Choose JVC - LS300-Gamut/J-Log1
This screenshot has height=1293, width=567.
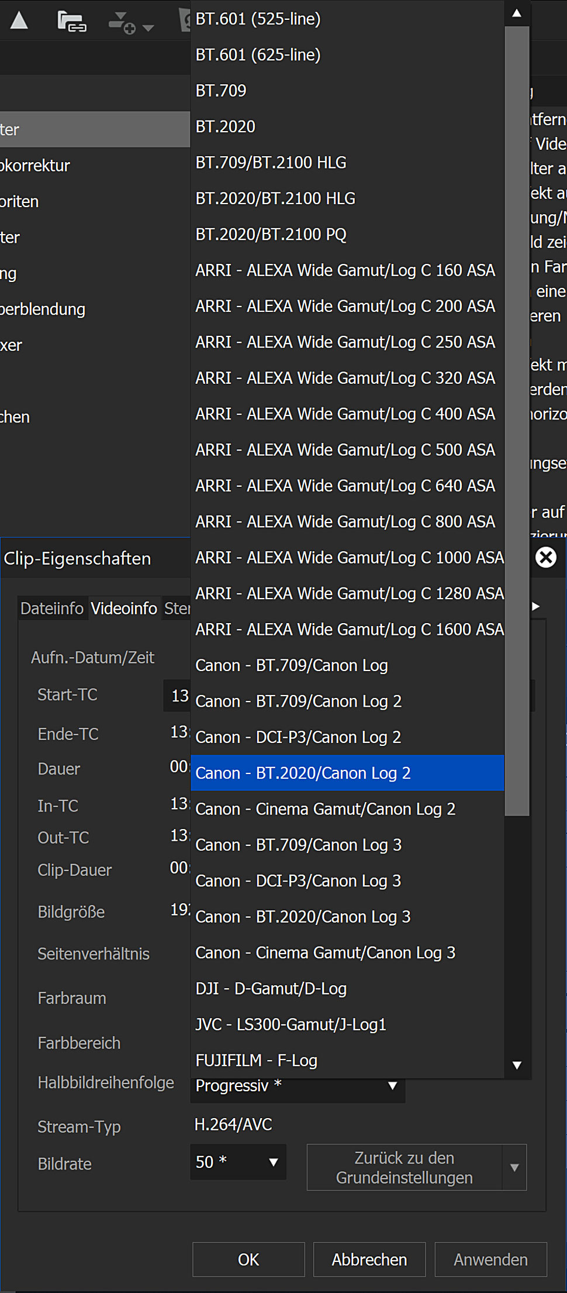pos(347,1024)
